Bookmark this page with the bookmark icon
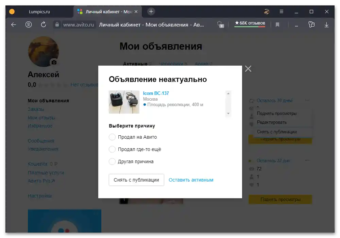340x238 pixels. pyautogui.click(x=277, y=25)
